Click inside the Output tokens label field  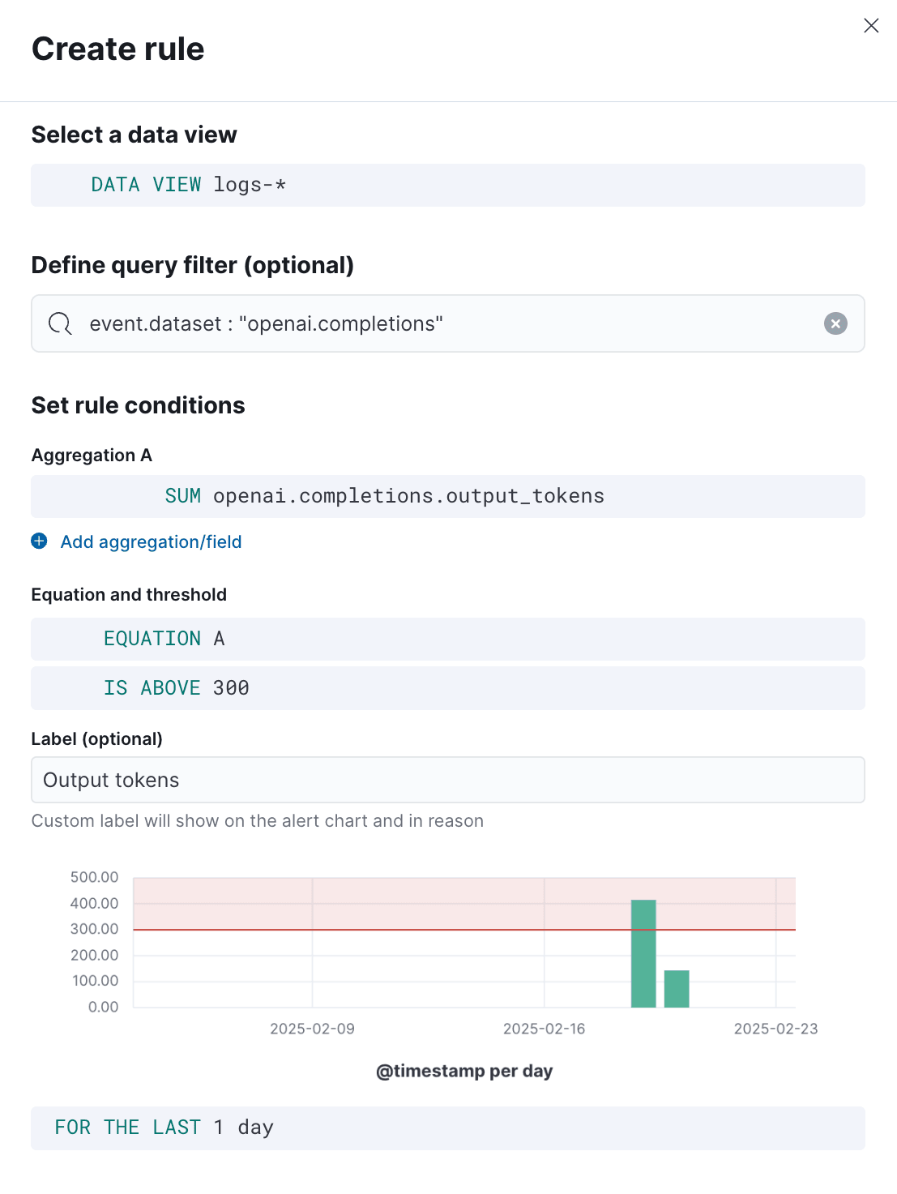pos(448,779)
